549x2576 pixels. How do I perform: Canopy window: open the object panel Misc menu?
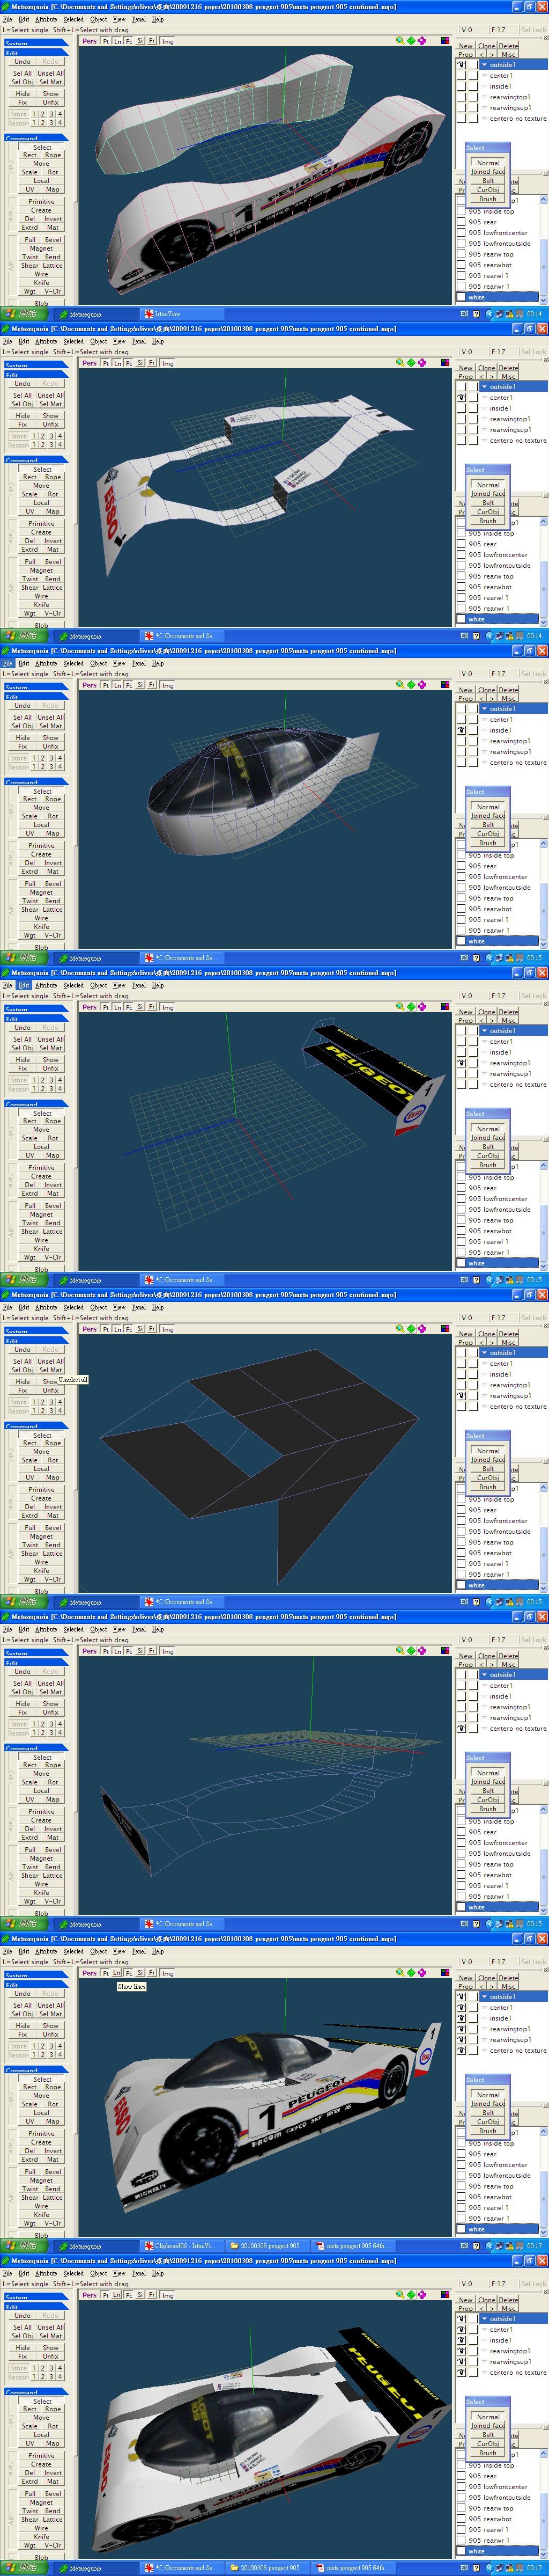pyautogui.click(x=509, y=698)
